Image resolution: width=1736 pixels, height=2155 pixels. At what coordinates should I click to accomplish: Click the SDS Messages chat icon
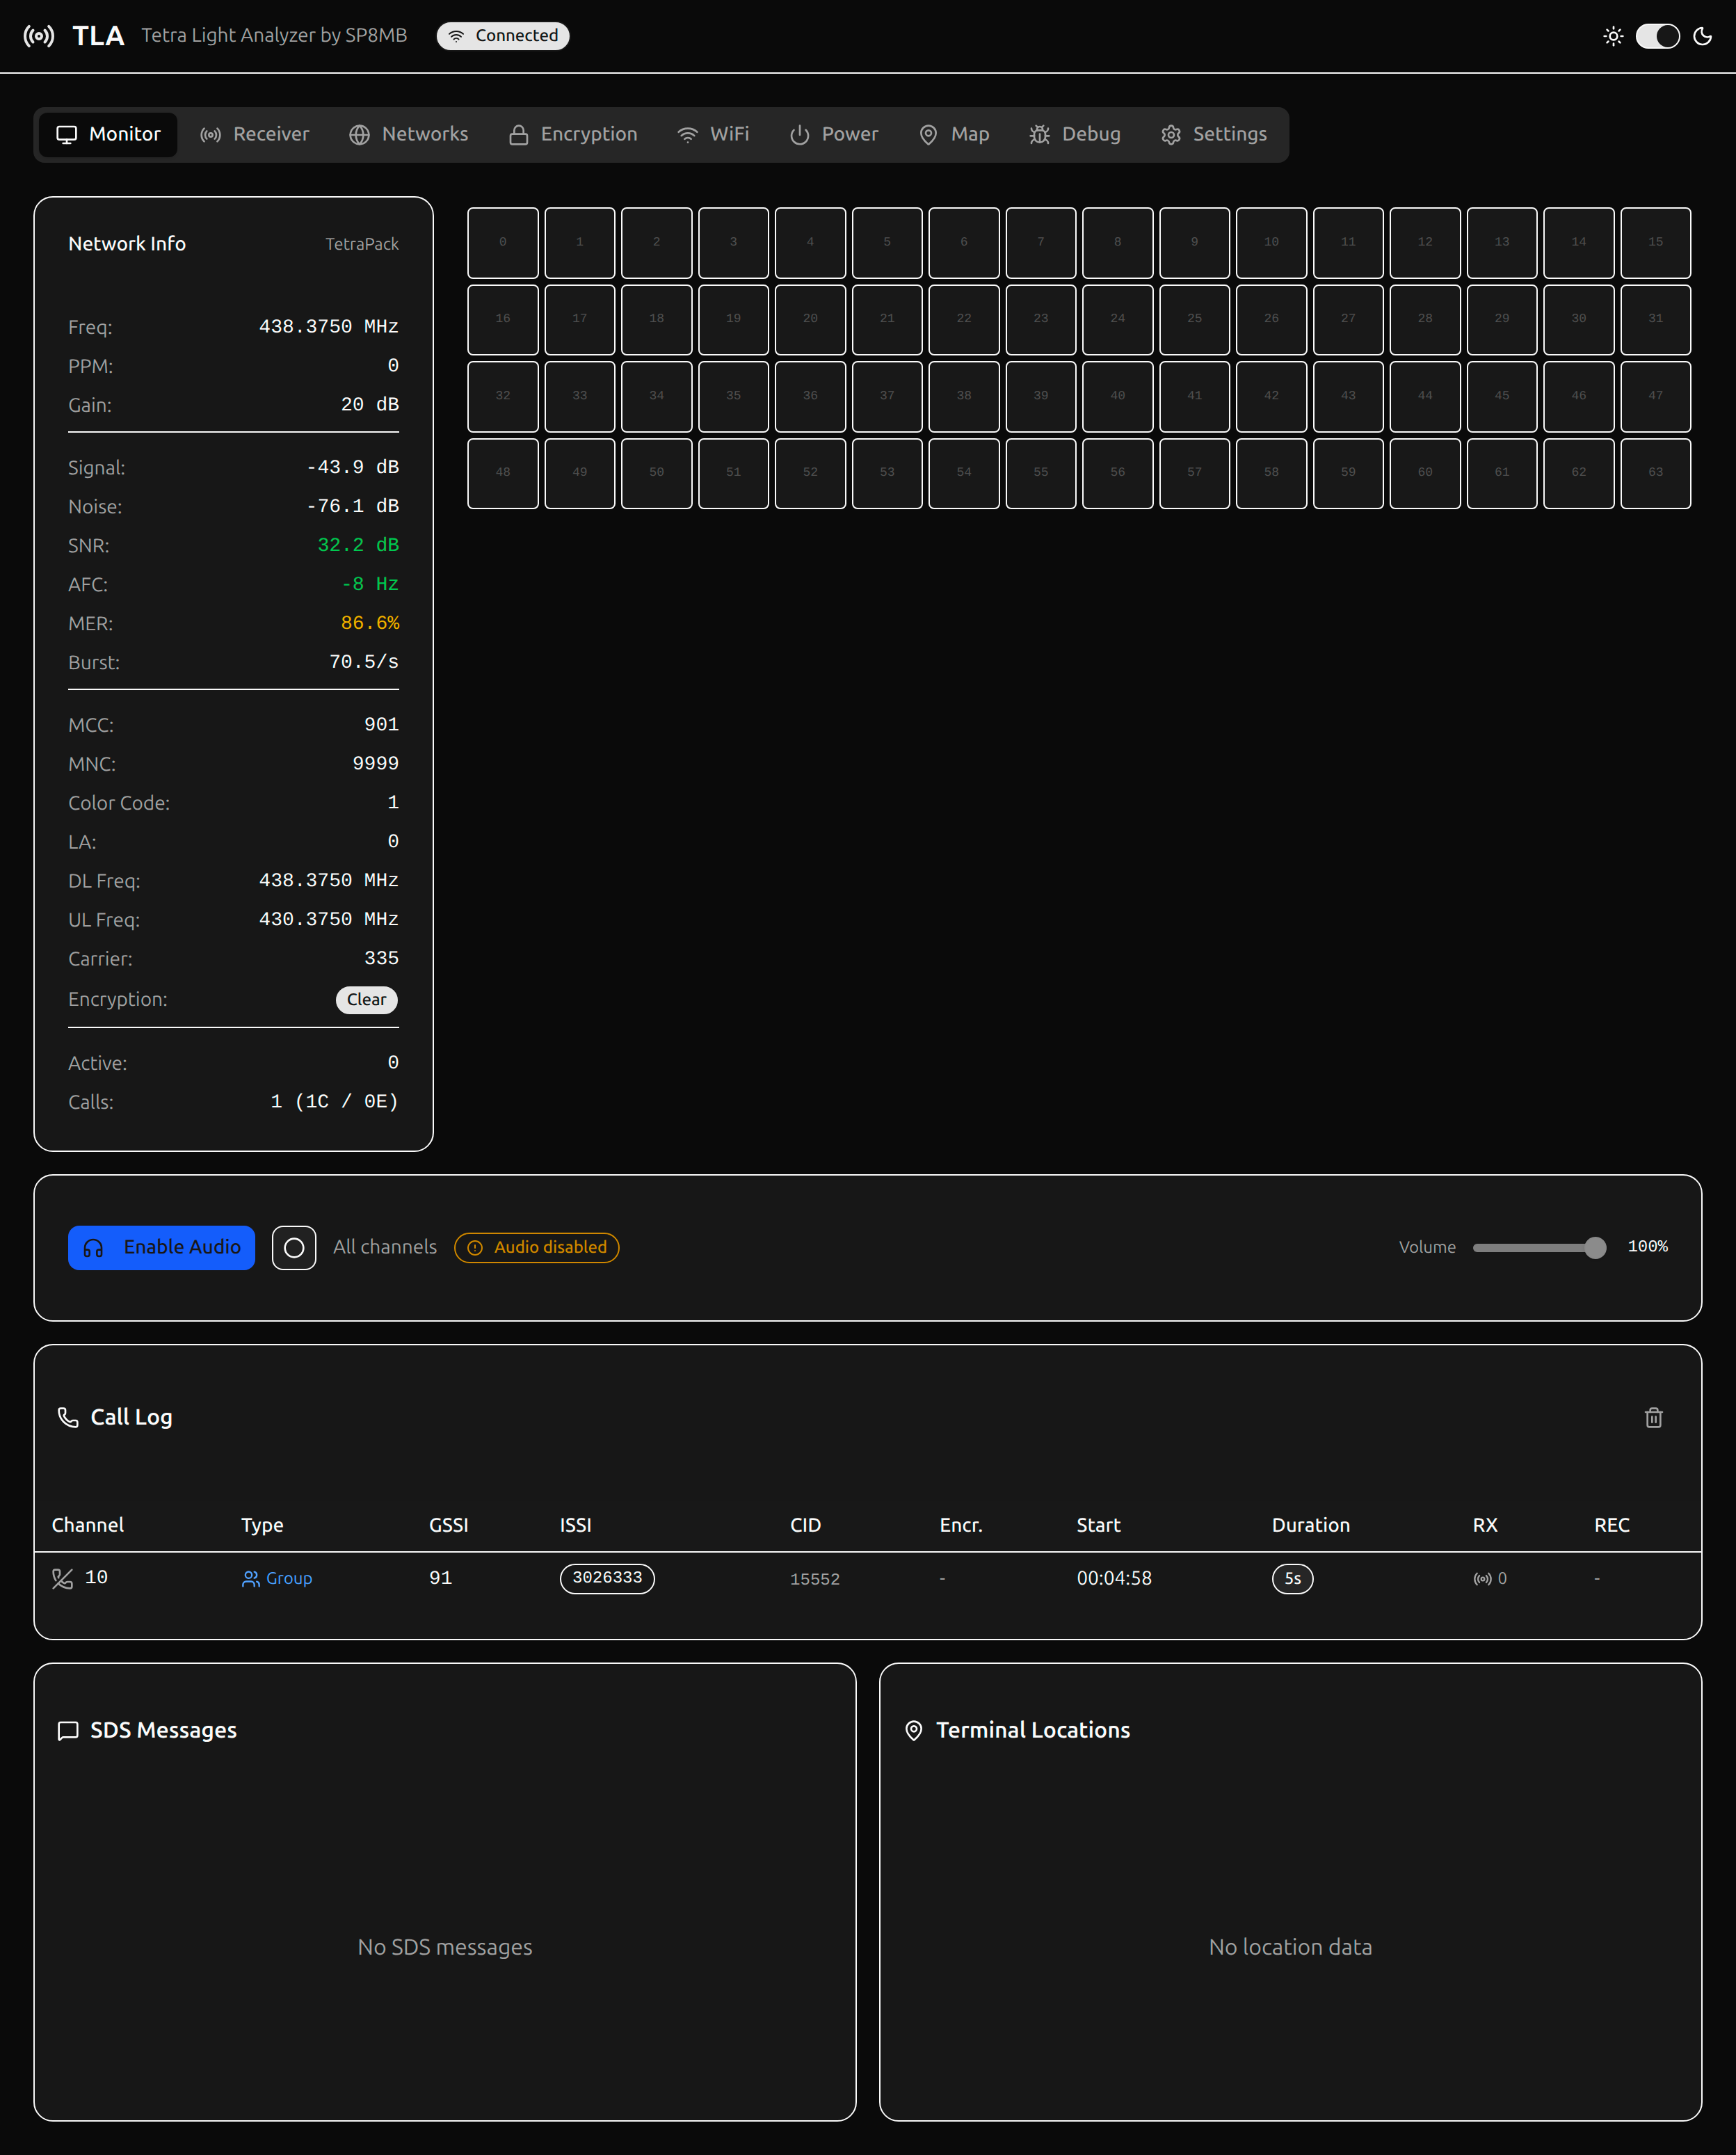tap(68, 1730)
